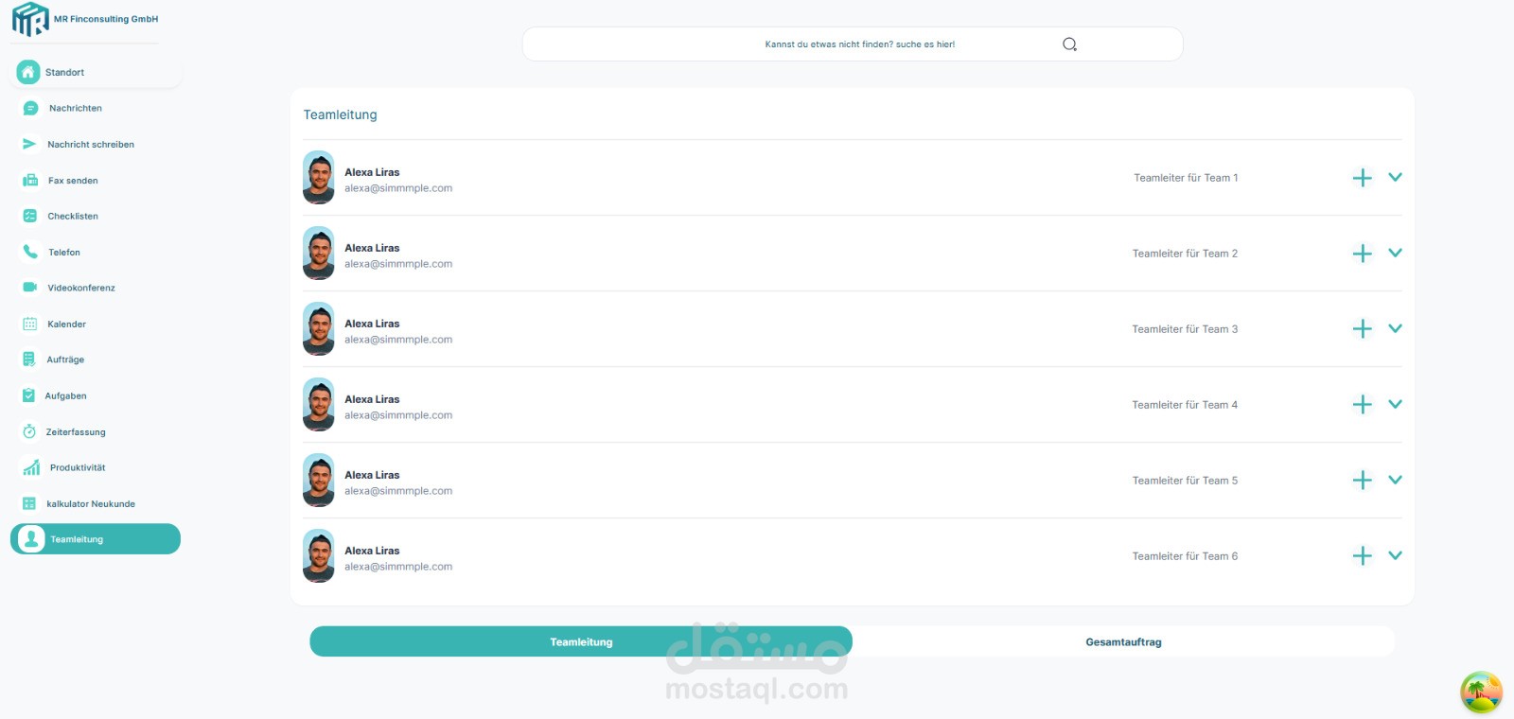Image resolution: width=1514 pixels, height=719 pixels.
Task: Open Checklisten menu label in sidebar
Action: tap(73, 216)
